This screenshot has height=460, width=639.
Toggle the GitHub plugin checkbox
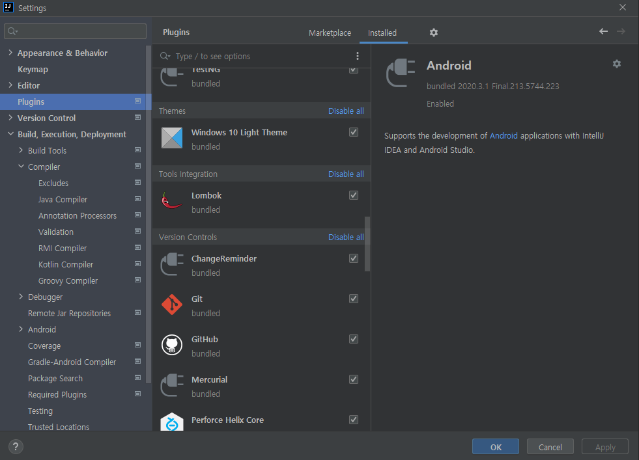coord(354,339)
